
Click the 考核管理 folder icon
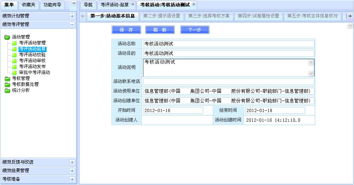(x=7, y=78)
